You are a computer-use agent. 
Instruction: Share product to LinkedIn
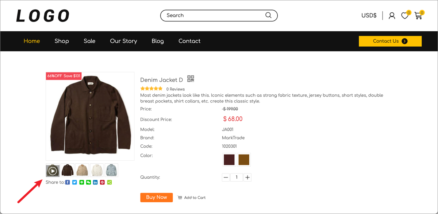point(95,182)
